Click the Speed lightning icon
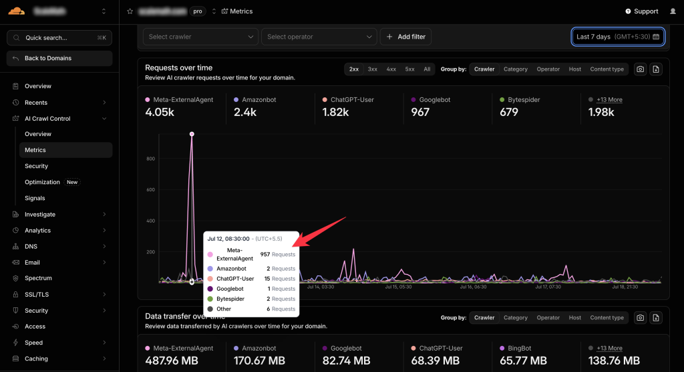The width and height of the screenshot is (684, 372). click(x=16, y=343)
